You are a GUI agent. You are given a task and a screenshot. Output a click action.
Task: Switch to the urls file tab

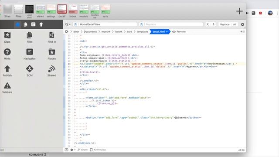[x=105, y=11]
